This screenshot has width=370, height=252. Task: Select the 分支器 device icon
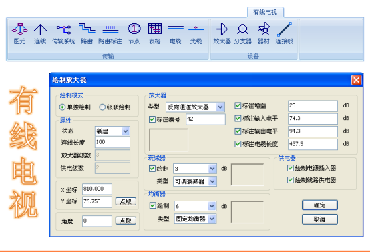pos(243,34)
